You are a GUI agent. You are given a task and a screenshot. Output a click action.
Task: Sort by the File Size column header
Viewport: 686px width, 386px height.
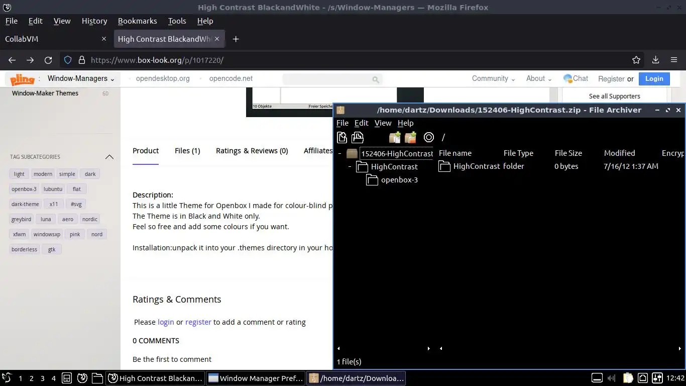[568, 153]
